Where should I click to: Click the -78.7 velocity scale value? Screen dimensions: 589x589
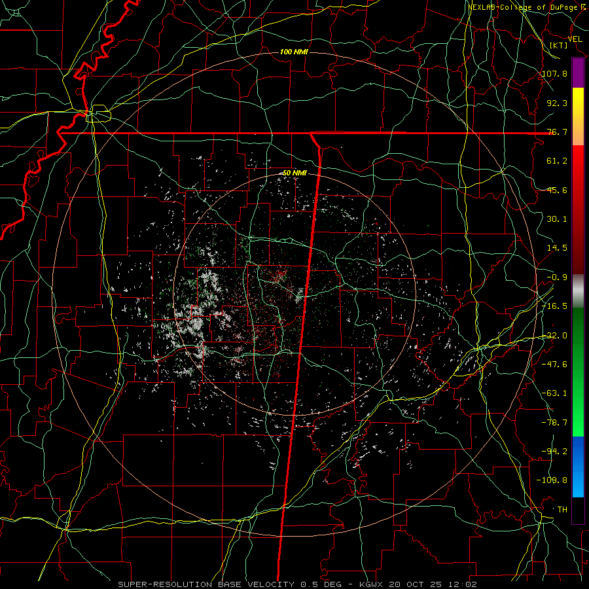(555, 423)
